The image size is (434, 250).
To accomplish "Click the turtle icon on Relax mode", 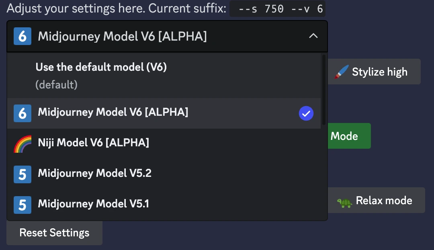I will 344,203.
